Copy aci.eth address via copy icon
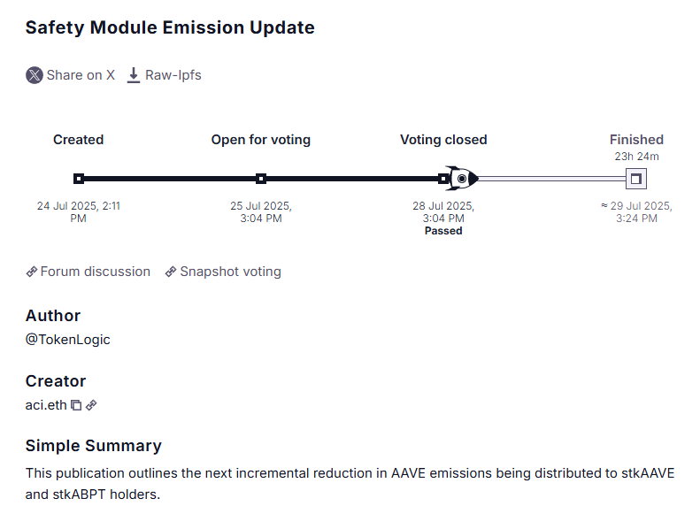 pos(76,405)
